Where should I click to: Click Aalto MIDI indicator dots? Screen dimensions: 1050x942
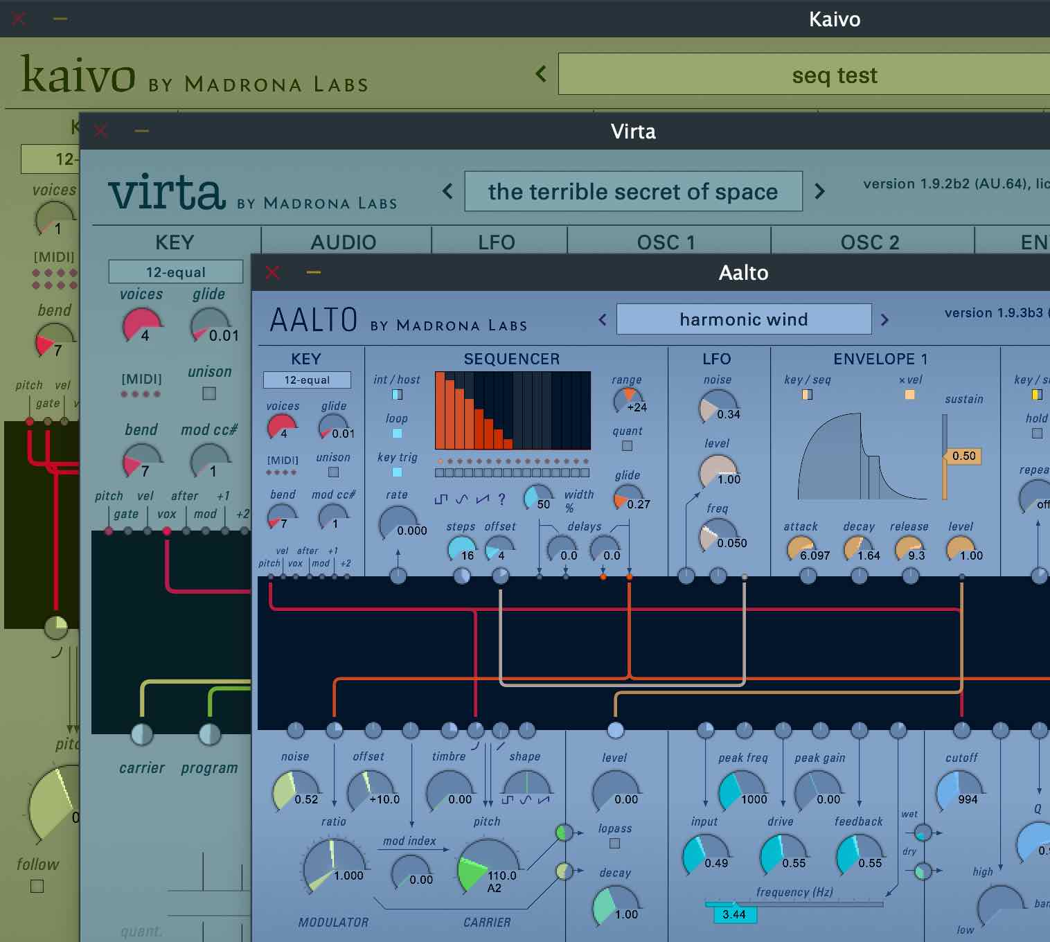(x=282, y=472)
